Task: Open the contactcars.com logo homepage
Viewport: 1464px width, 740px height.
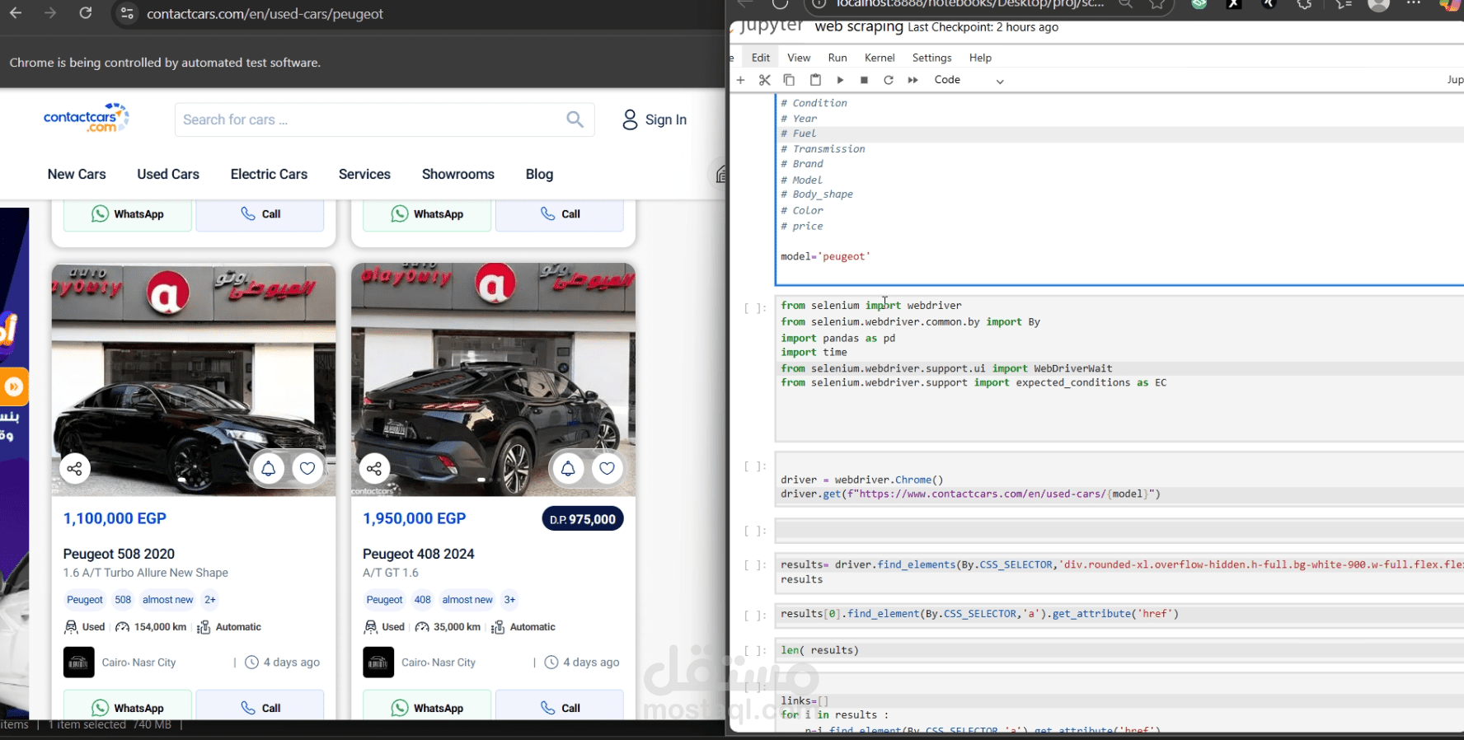Action: [x=87, y=118]
